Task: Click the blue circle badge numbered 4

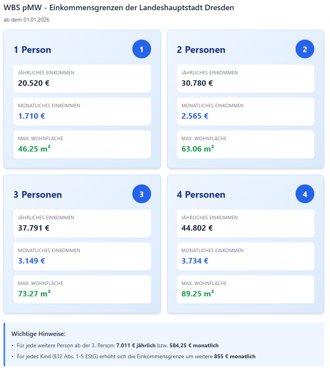Action: click(x=305, y=194)
